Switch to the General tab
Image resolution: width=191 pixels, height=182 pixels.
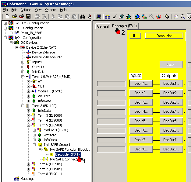(x=103, y=26)
